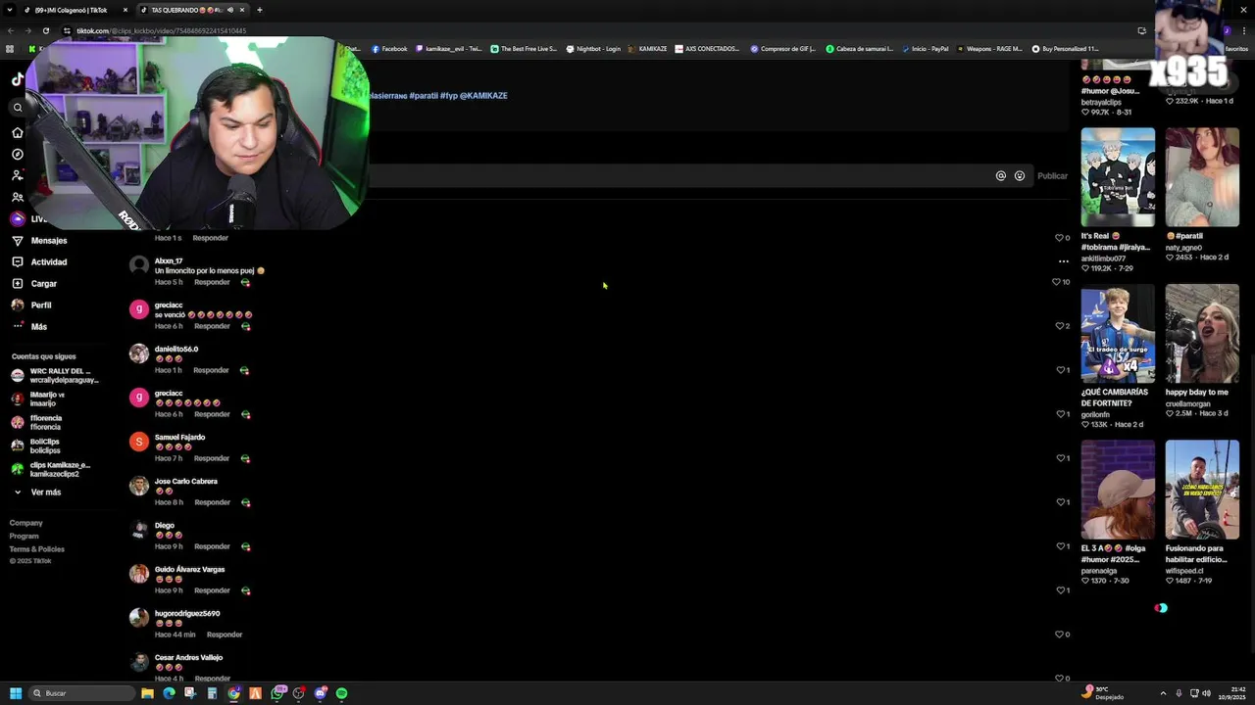The width and height of the screenshot is (1255, 705).
Task: Go to Perfil in the sidebar
Action: click(x=31, y=305)
